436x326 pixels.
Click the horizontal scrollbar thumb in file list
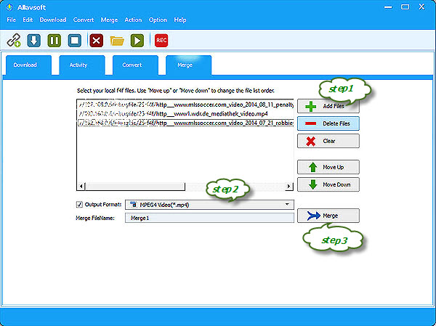pyautogui.click(x=135, y=186)
